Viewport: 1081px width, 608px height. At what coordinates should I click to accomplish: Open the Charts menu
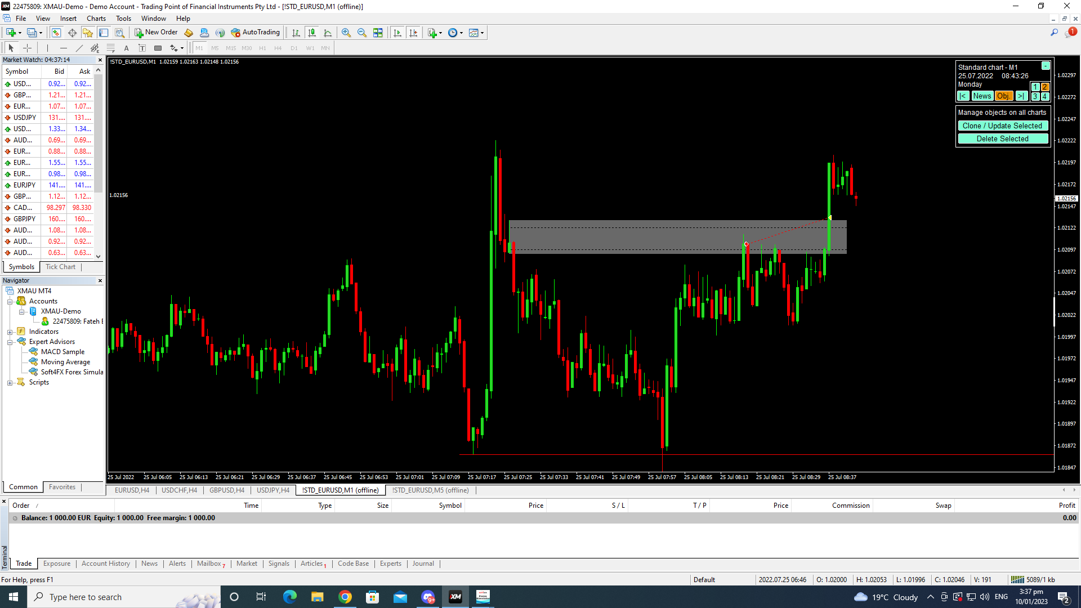pos(96,19)
